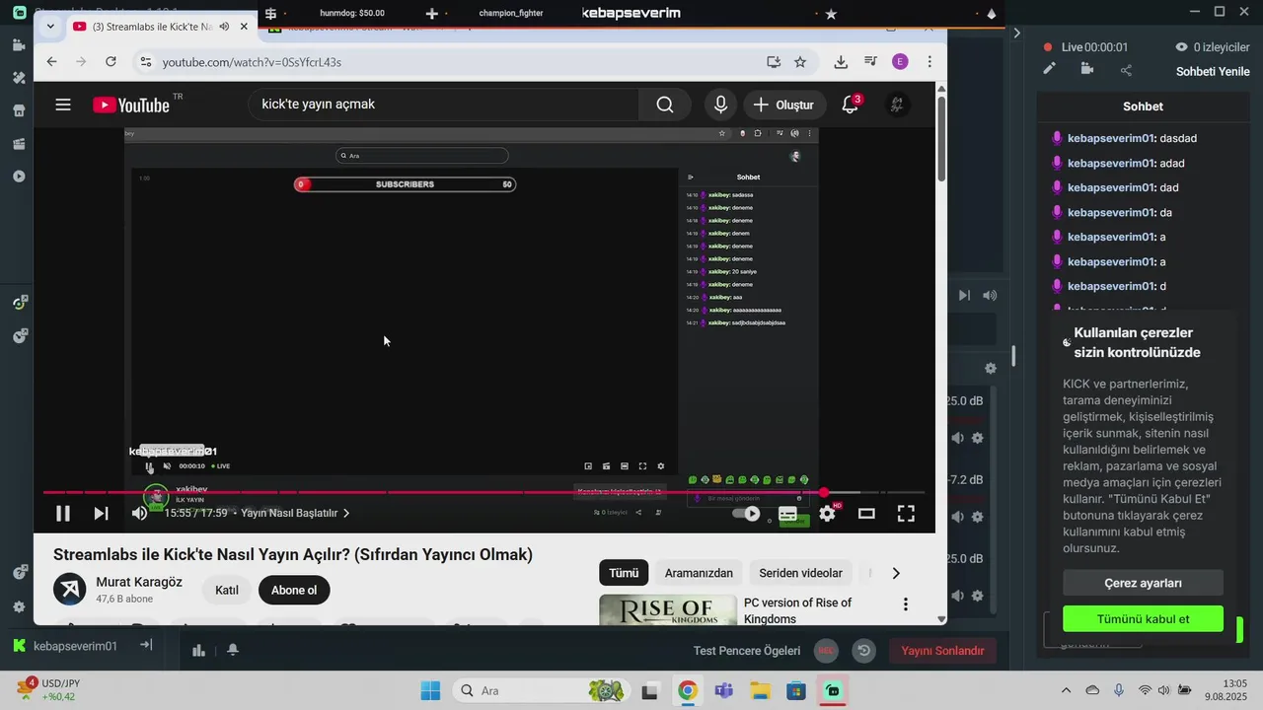1263x710 pixels.
Task: Click the Chrome back arrow
Action: click(x=51, y=61)
